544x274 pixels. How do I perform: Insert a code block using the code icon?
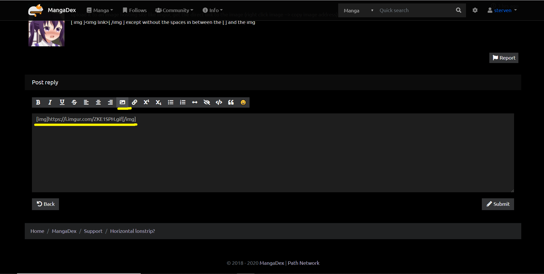pyautogui.click(x=219, y=102)
